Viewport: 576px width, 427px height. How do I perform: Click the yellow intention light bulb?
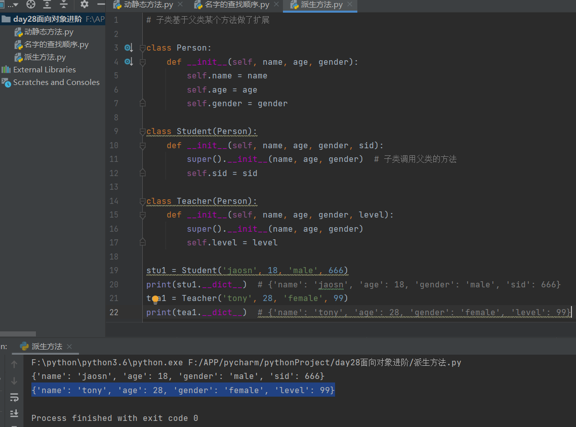(x=155, y=300)
